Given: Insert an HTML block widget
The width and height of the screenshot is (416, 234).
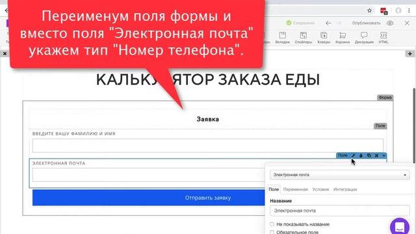Looking at the screenshot, I should coord(383,38).
